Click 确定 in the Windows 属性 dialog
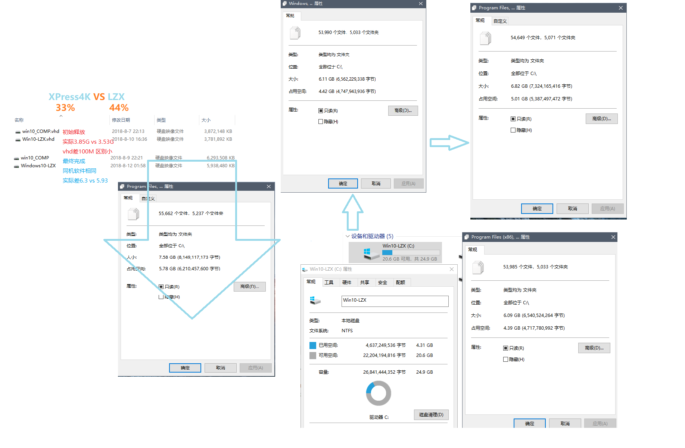The image size is (685, 448). 343,184
